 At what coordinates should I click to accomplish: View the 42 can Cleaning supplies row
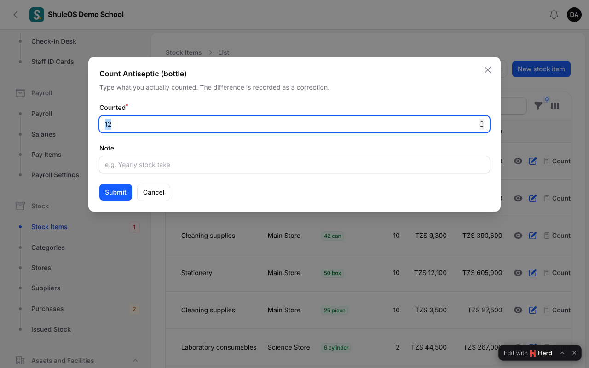518,236
